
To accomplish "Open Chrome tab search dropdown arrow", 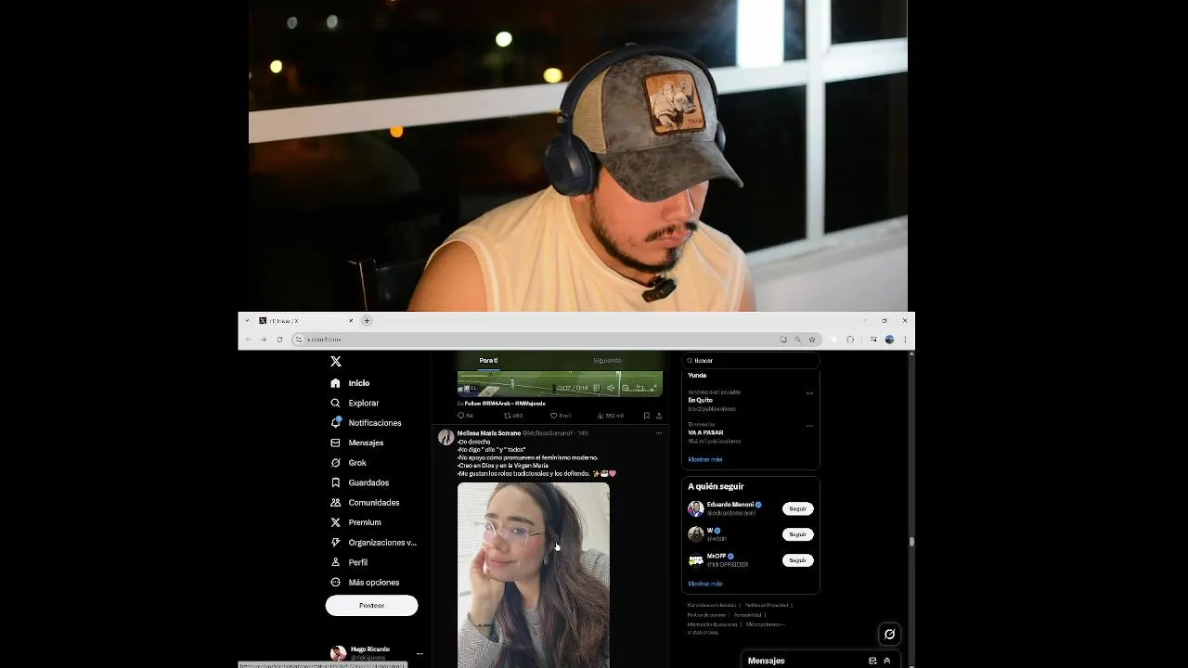I will [x=247, y=320].
